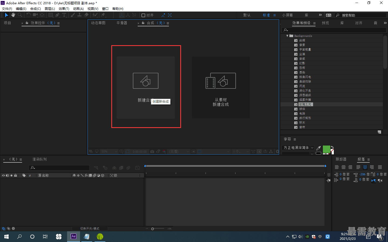The height and width of the screenshot is (242, 388).
Task: Select the Brush tool
Action: (x=73, y=15)
